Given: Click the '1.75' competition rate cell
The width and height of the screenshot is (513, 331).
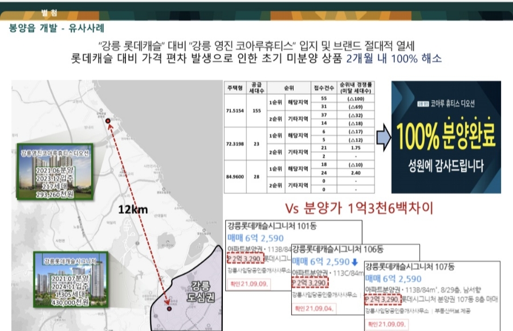Looking at the screenshot, I should 356,148.
